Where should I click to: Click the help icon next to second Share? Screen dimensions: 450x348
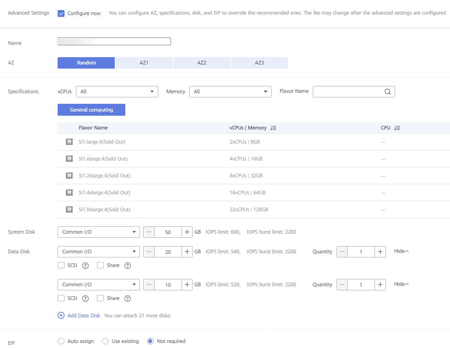(128, 299)
